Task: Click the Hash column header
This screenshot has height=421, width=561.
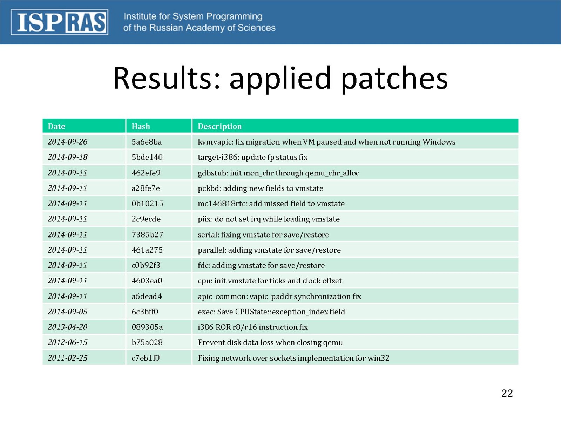Action: [x=141, y=126]
